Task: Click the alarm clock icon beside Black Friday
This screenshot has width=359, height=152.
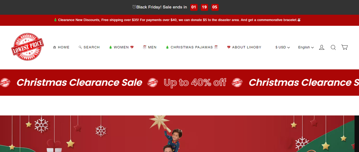Action: coord(134,7)
